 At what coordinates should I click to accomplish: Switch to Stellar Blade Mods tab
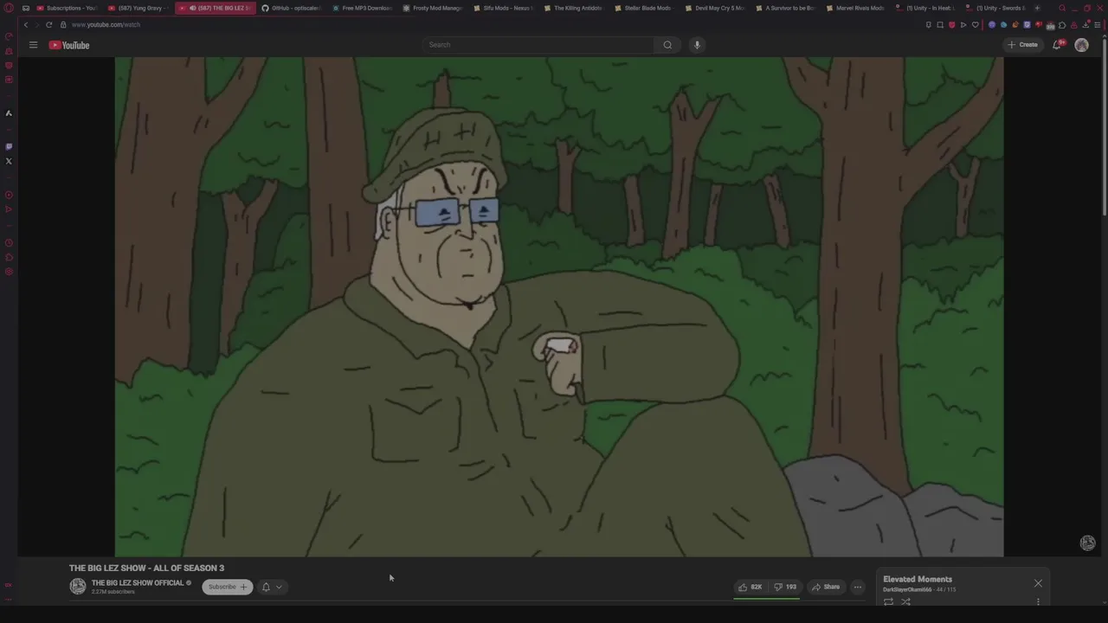[x=644, y=8]
